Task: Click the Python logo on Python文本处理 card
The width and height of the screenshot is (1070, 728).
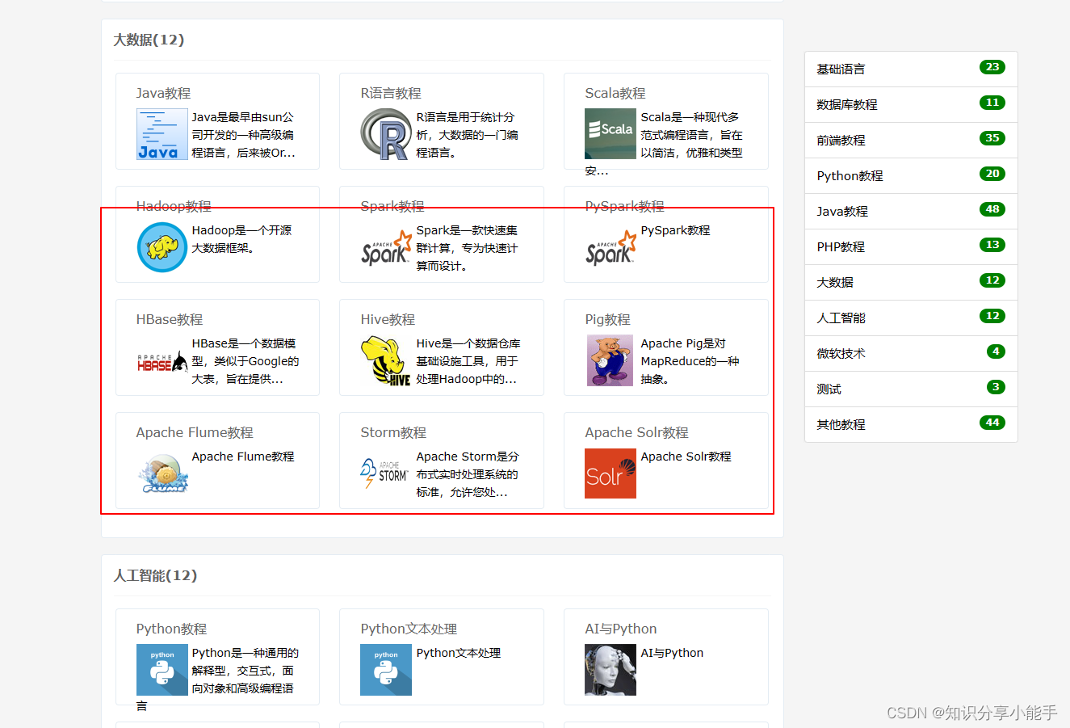Action: click(x=385, y=669)
